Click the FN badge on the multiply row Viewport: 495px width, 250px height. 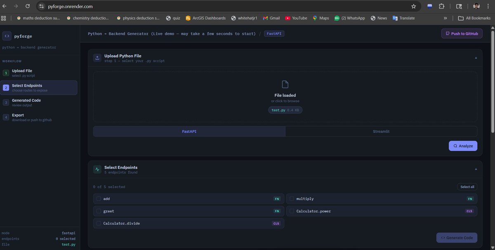pos(470,199)
